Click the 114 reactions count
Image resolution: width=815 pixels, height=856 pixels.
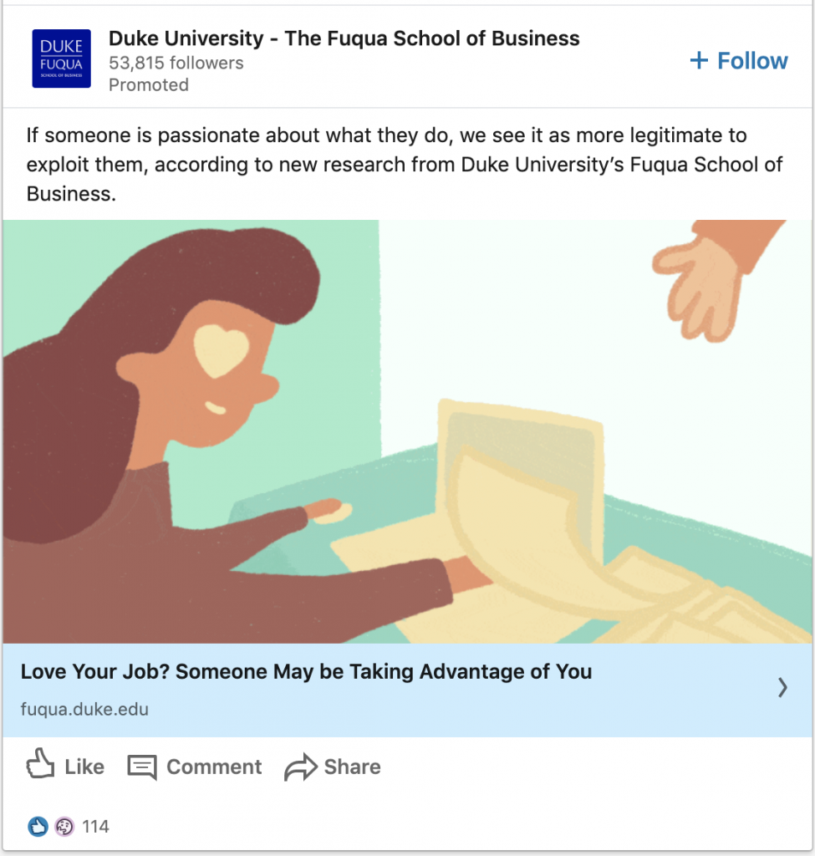[x=96, y=826]
